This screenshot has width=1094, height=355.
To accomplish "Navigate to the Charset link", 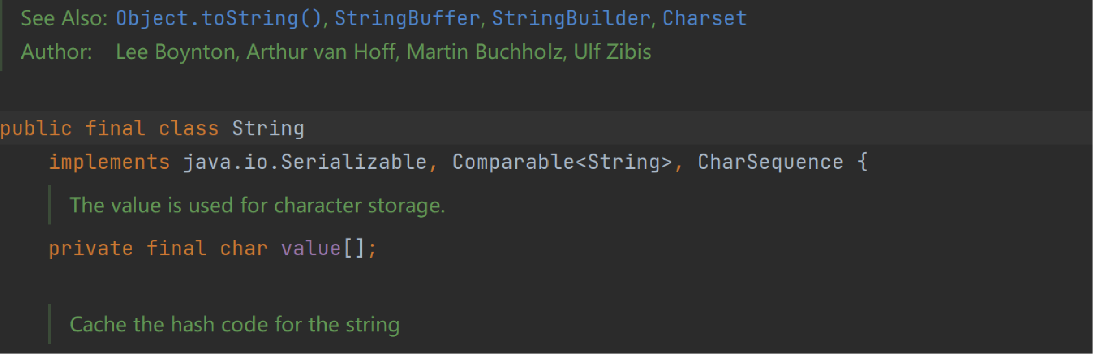I will [705, 18].
